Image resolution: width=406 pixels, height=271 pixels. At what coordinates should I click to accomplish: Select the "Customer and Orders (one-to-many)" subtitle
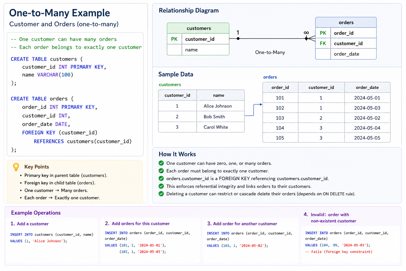(x=64, y=24)
